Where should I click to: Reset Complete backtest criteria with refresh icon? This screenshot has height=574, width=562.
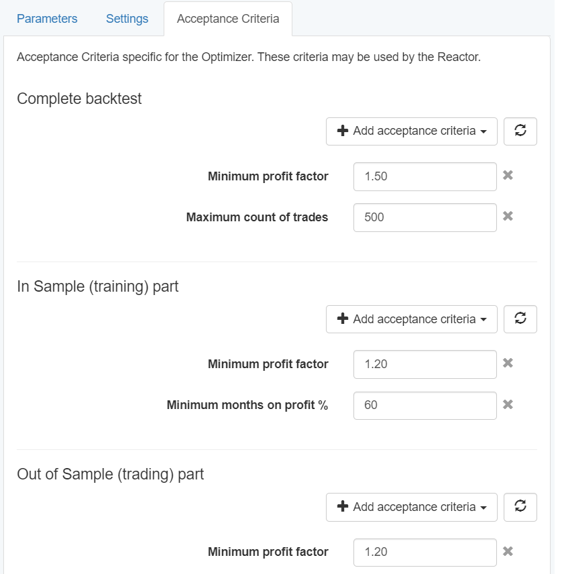tap(520, 131)
